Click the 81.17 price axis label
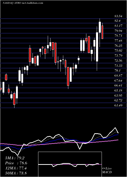 [x=118, y=26]
